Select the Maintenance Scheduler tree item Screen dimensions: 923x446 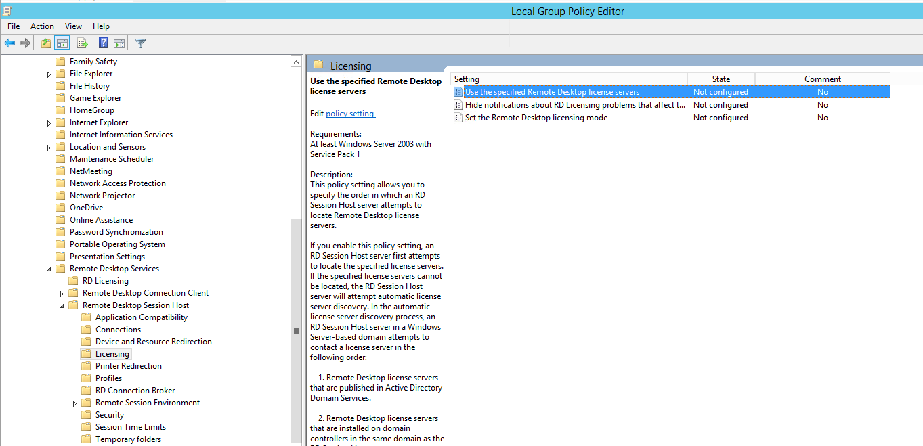coord(112,159)
